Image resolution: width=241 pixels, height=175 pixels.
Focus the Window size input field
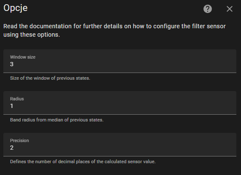[120, 61]
